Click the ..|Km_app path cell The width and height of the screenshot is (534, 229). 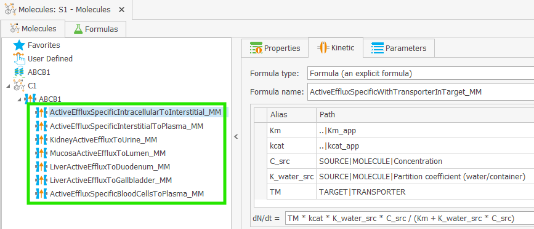pos(425,130)
